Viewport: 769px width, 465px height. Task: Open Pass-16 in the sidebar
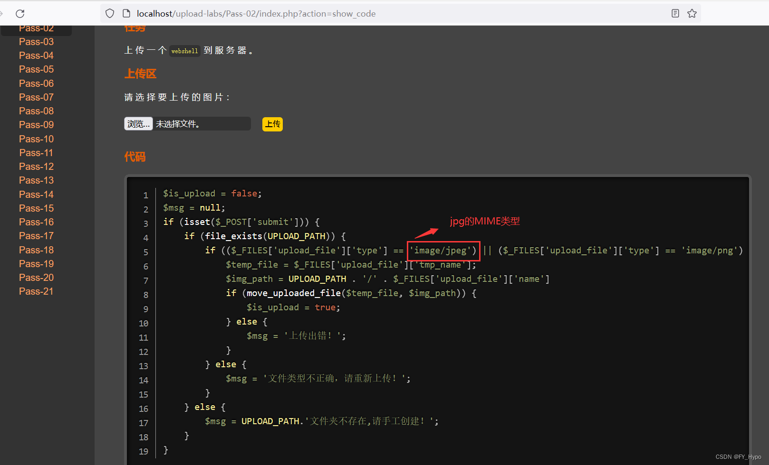coord(37,222)
